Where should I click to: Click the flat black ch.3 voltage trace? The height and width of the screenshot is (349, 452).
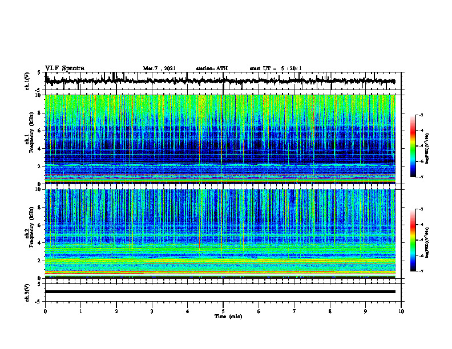tap(220, 292)
